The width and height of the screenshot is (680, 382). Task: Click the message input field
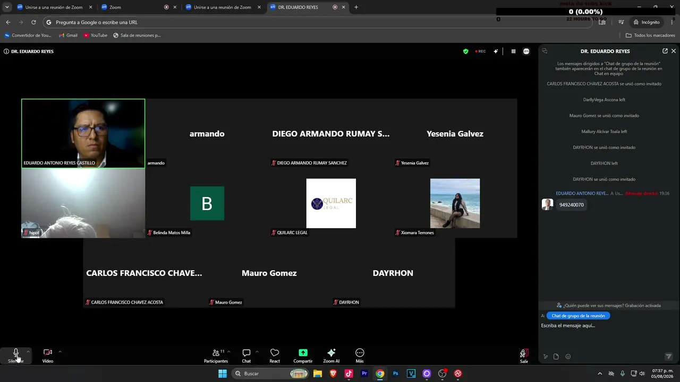[x=607, y=326]
